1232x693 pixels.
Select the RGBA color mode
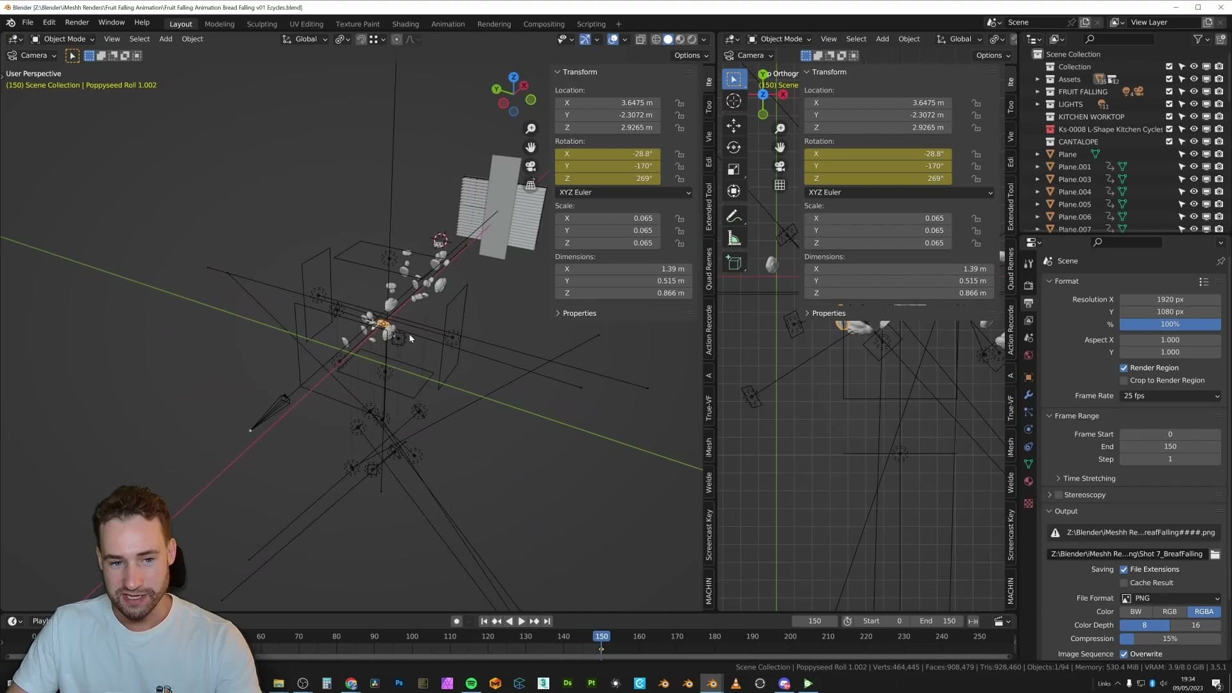coord(1204,612)
